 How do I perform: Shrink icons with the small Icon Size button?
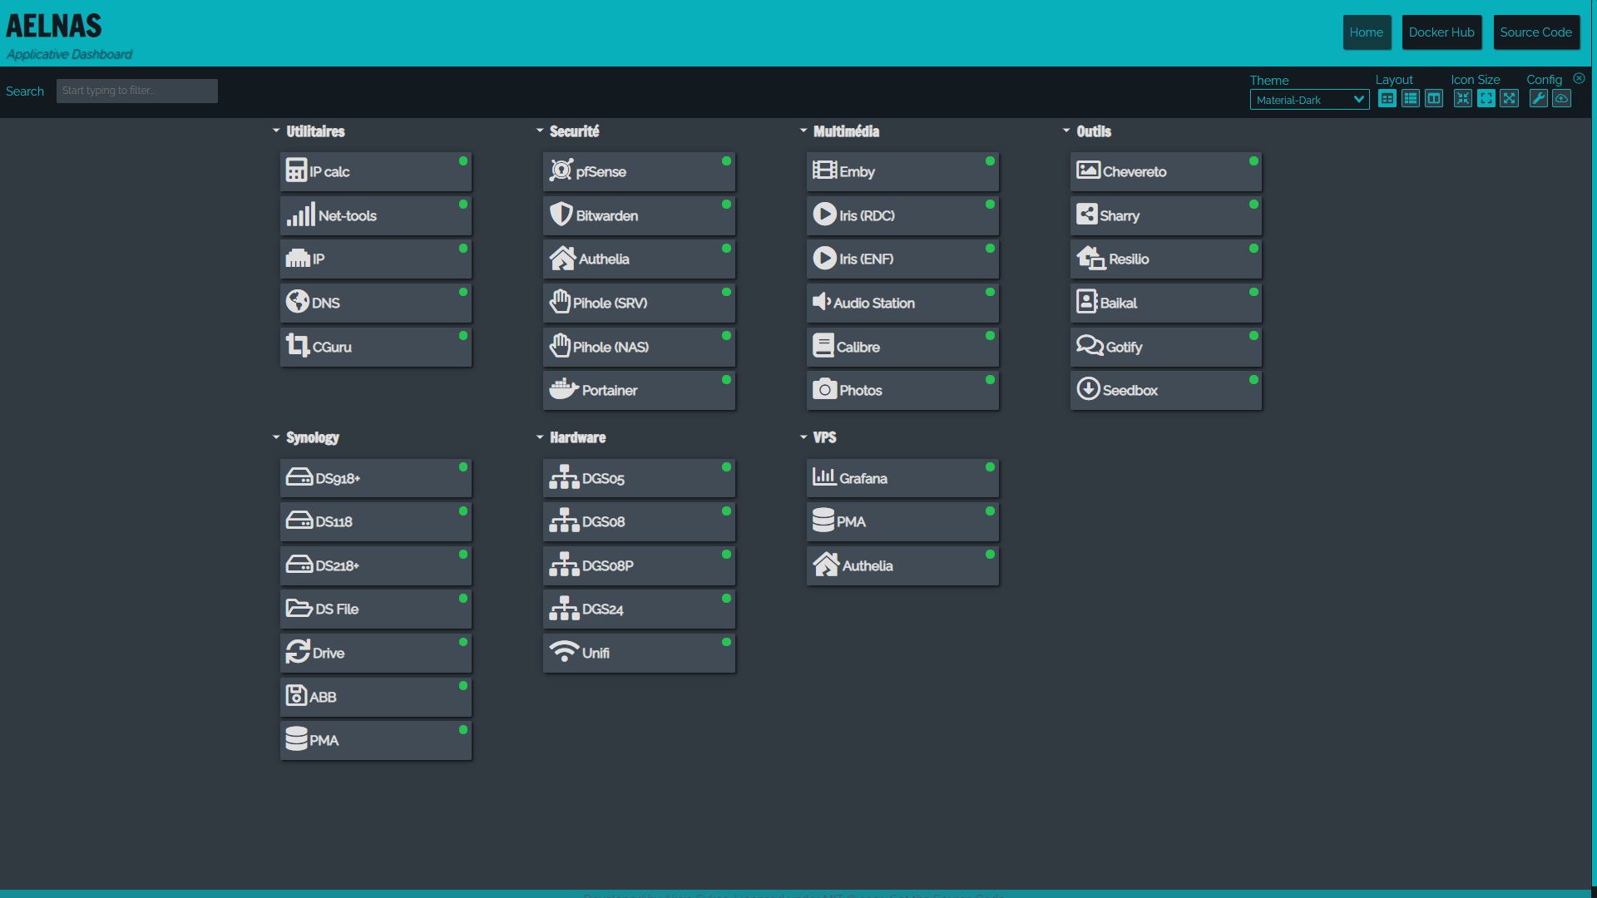coord(1463,98)
